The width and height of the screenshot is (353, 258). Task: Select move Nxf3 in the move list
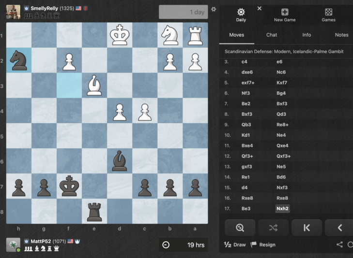[282, 187]
